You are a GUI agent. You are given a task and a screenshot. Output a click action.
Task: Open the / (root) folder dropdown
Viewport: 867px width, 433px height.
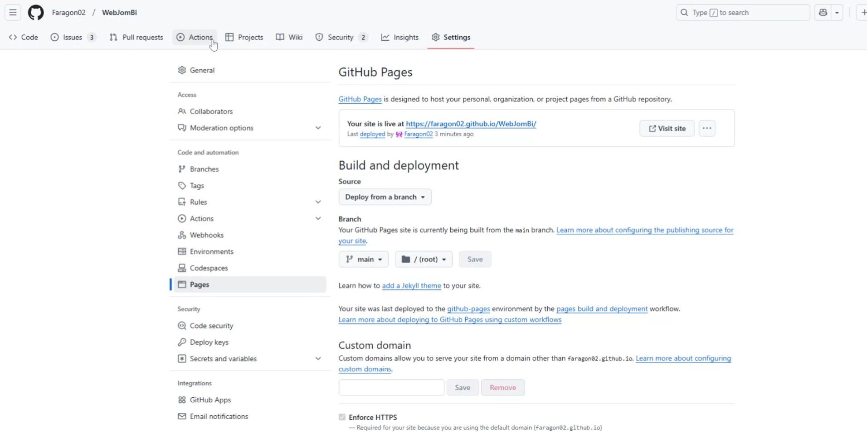(x=424, y=260)
